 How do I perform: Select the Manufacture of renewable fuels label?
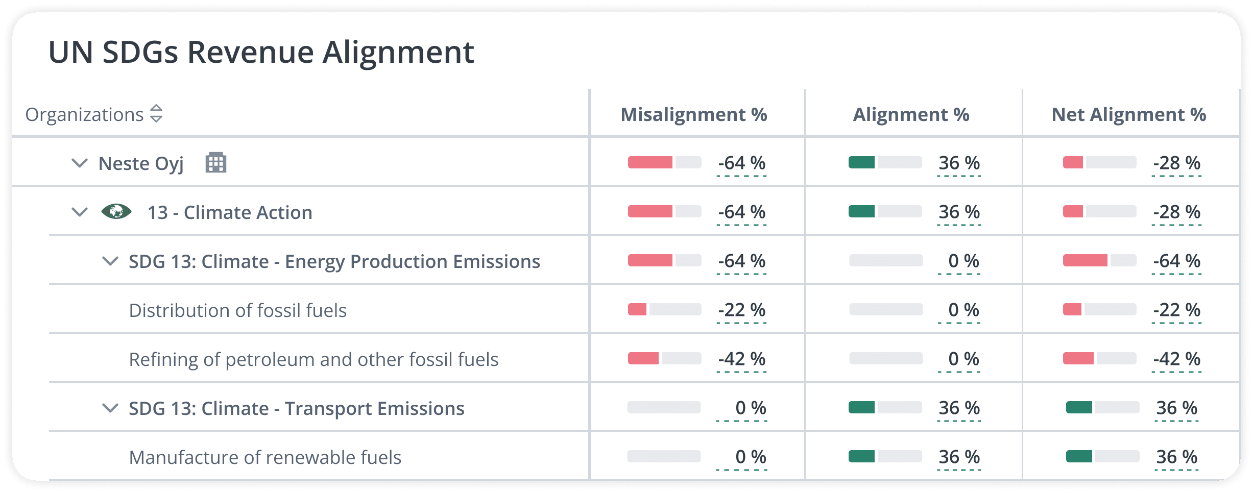tap(265, 457)
